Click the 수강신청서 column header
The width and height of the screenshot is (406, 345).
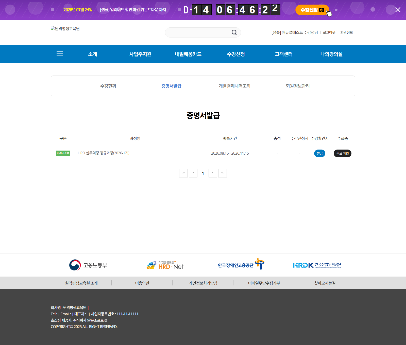click(299, 138)
